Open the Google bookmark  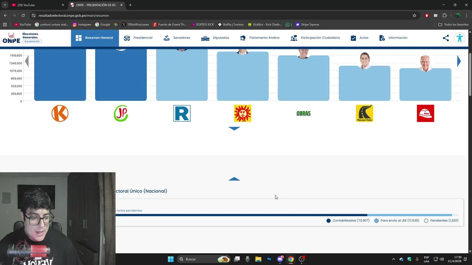click(x=103, y=25)
